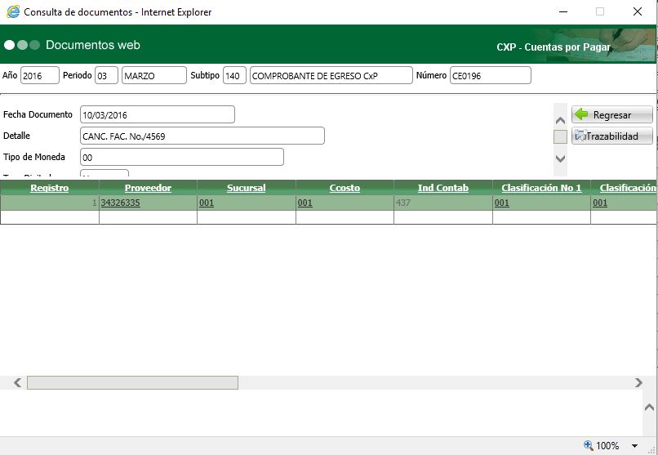
Task: Open proveedor link 34326335
Action: (x=121, y=203)
